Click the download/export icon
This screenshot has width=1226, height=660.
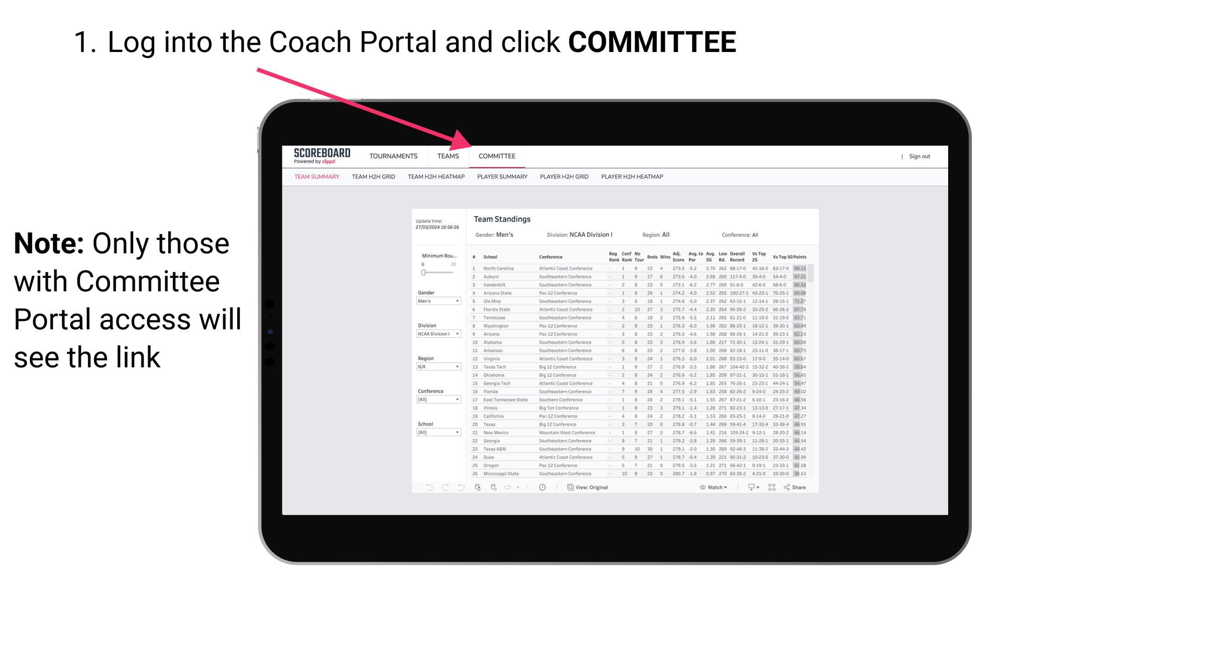[x=748, y=486]
